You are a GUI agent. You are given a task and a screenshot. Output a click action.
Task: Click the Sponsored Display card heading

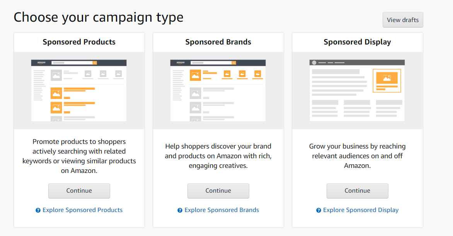358,42
